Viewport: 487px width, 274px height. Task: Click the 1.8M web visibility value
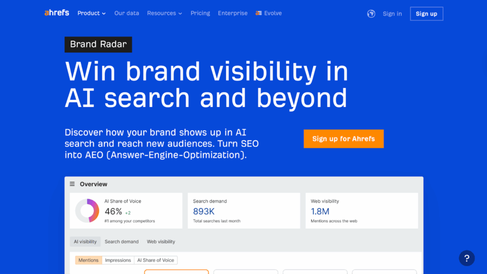(x=320, y=211)
